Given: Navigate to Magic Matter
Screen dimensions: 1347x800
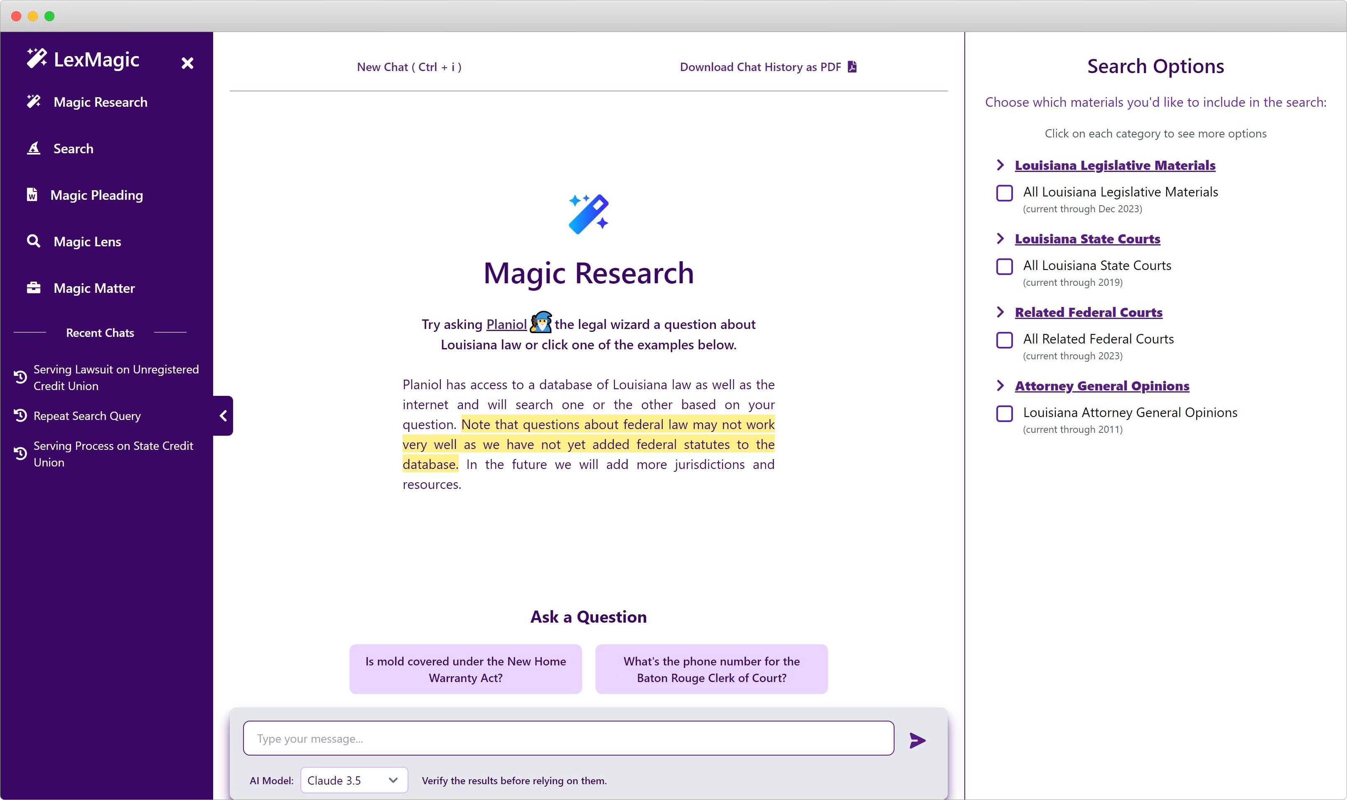Looking at the screenshot, I should 94,288.
